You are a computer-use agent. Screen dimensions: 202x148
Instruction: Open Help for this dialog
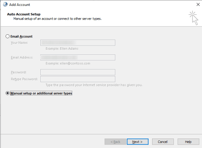click(188, 142)
